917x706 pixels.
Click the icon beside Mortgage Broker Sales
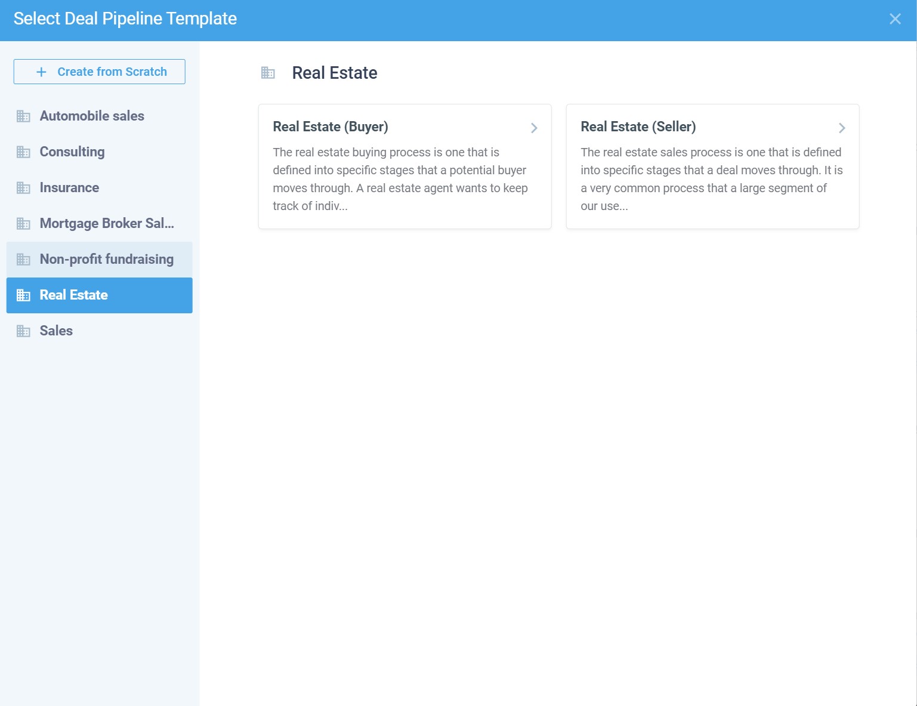(23, 224)
